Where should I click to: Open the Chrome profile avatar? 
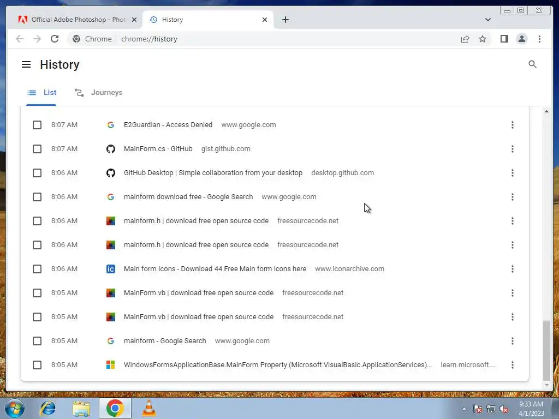coord(521,39)
